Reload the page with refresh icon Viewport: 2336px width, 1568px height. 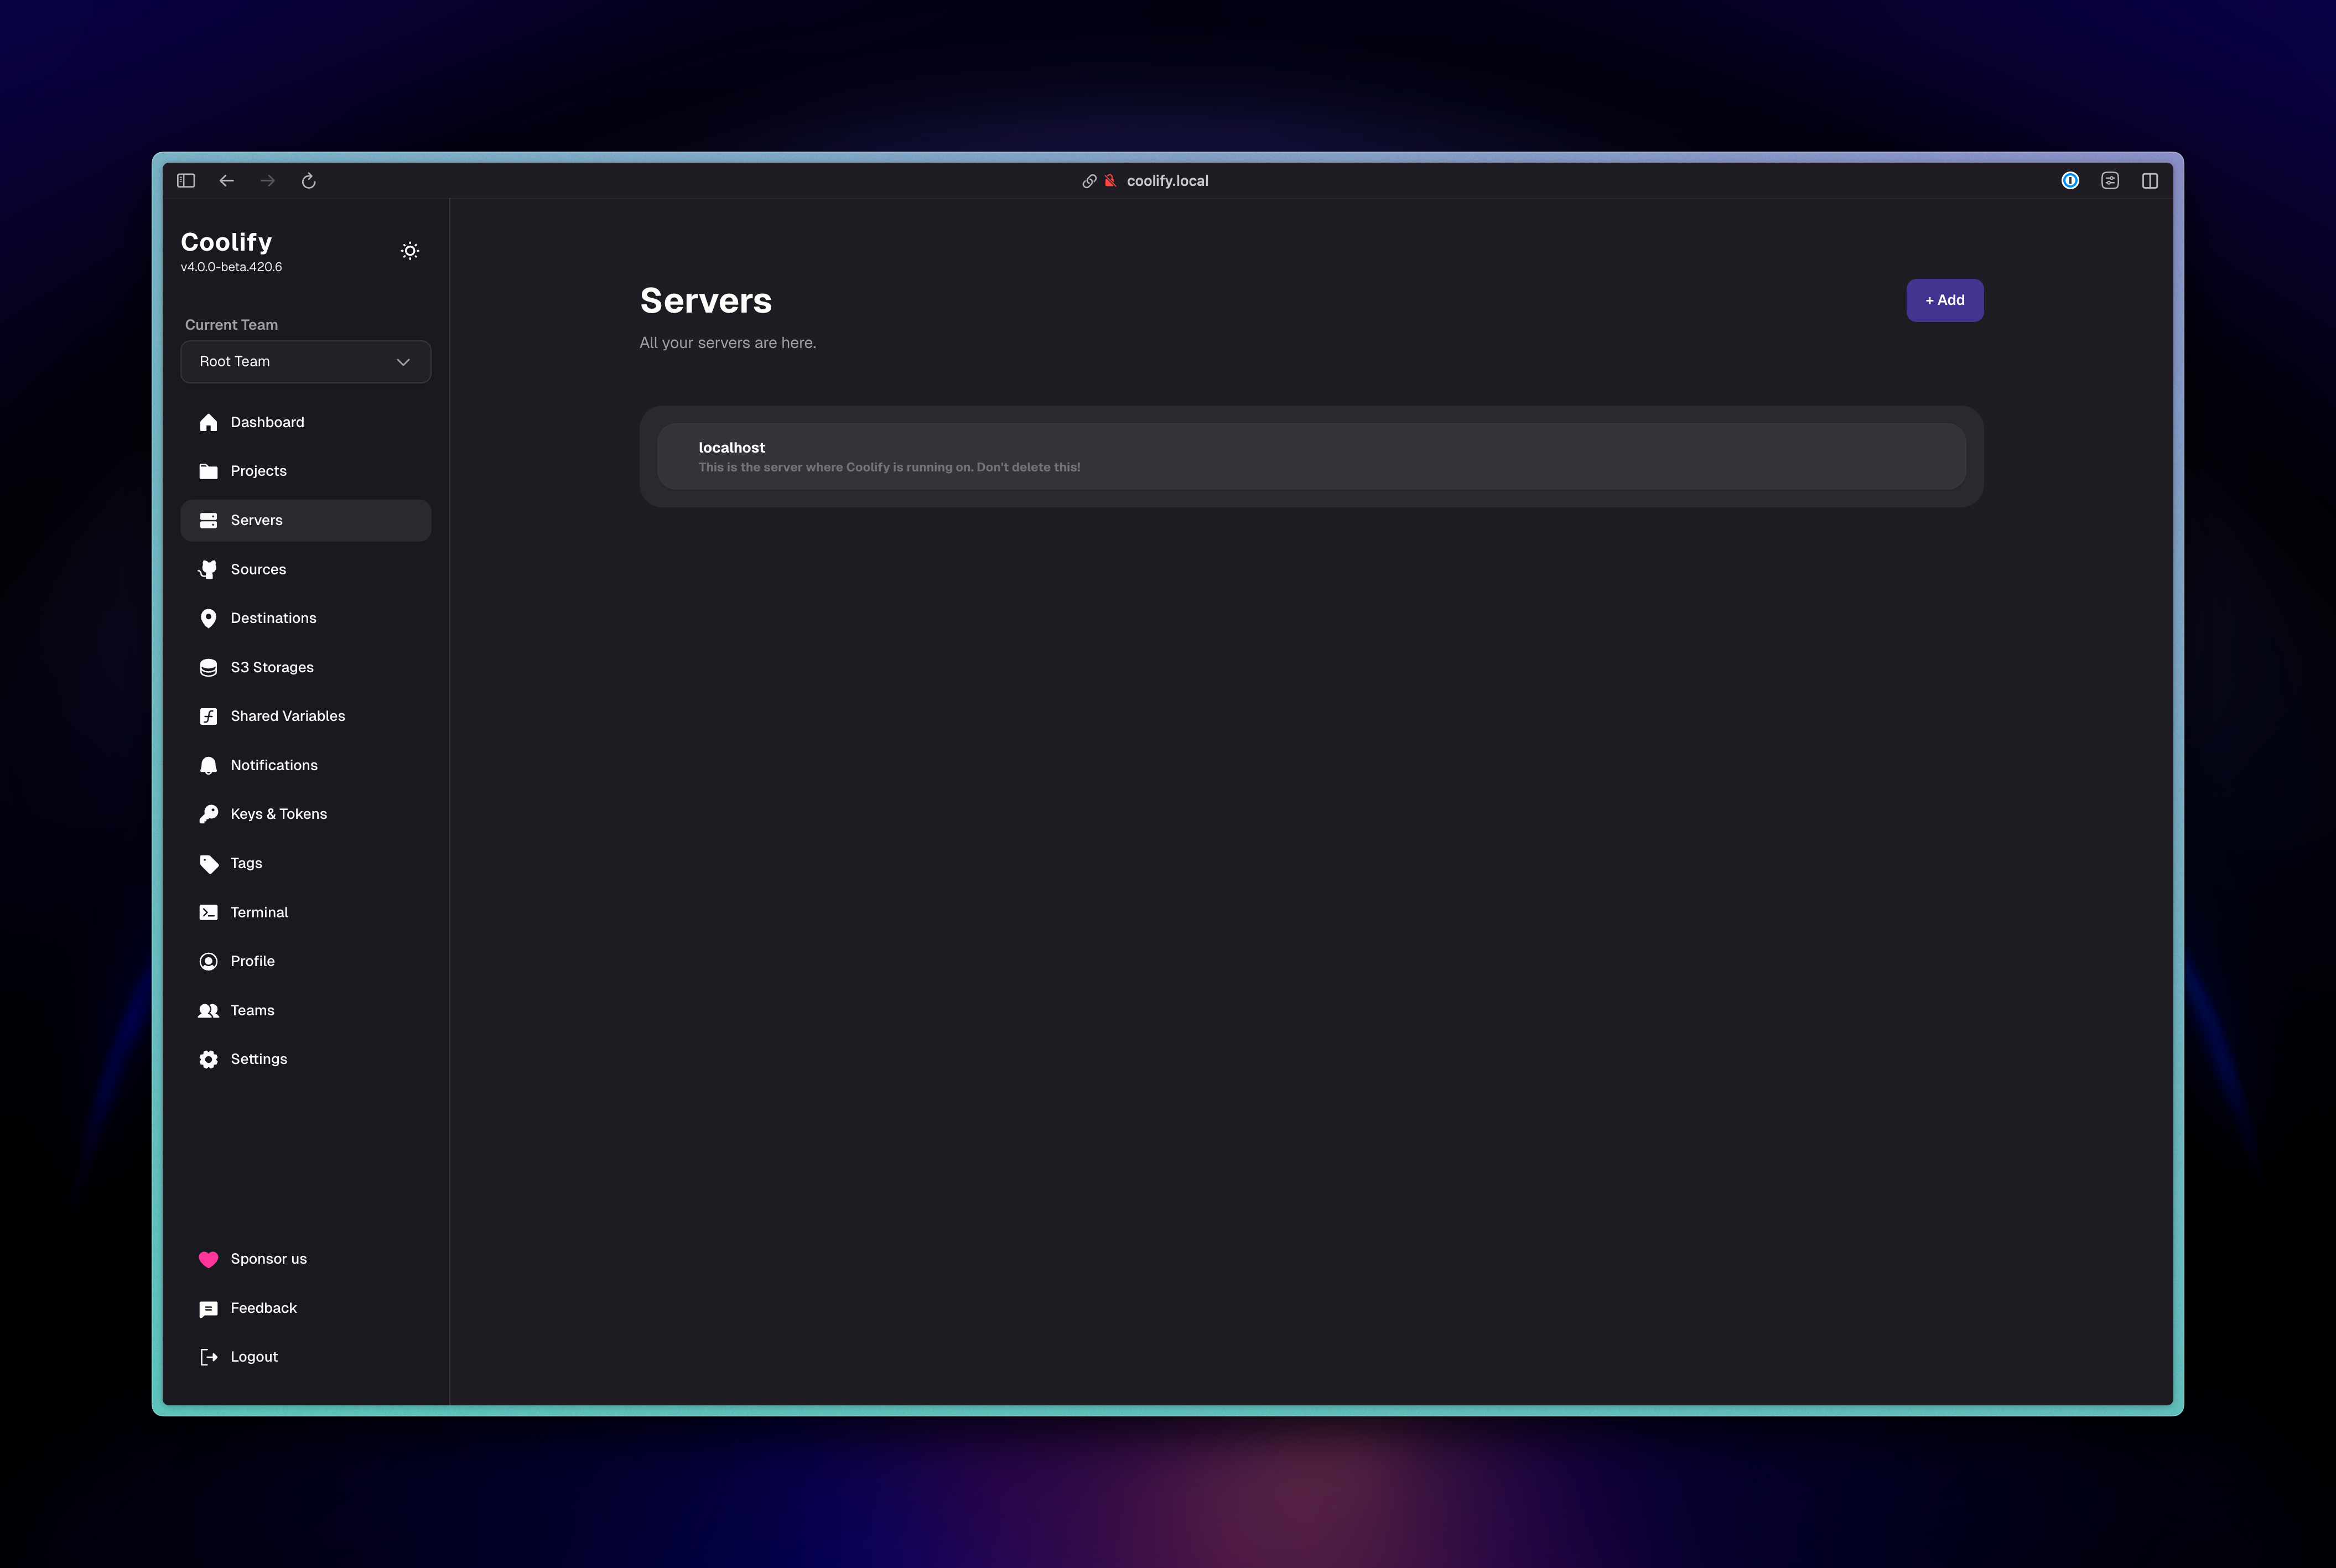pyautogui.click(x=309, y=181)
